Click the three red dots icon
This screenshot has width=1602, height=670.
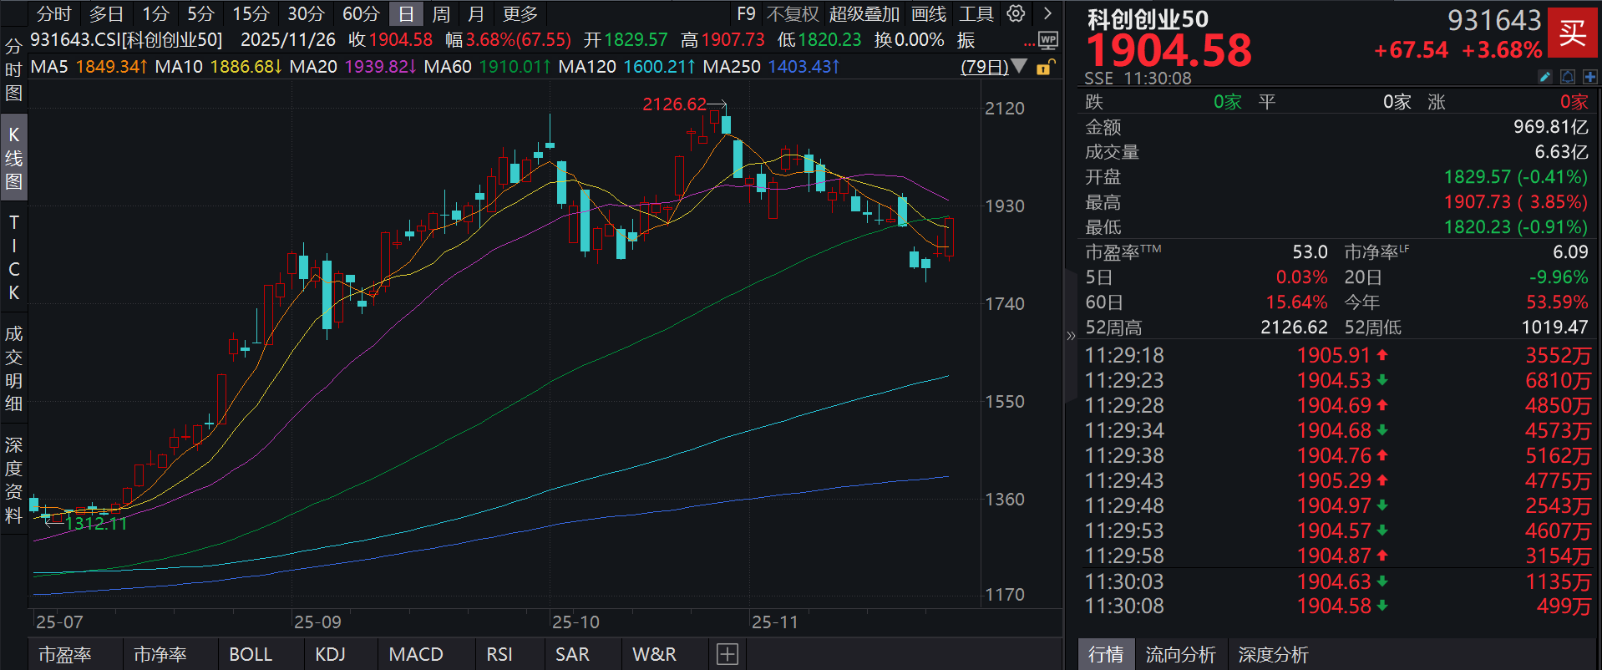(1029, 43)
